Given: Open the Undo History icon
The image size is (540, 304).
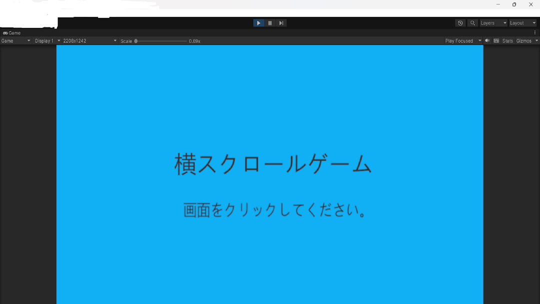Looking at the screenshot, I should (460, 23).
